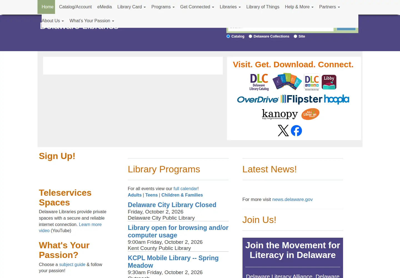
Task: Open the DLC Delaware Libraries App icon
Action: click(312, 82)
